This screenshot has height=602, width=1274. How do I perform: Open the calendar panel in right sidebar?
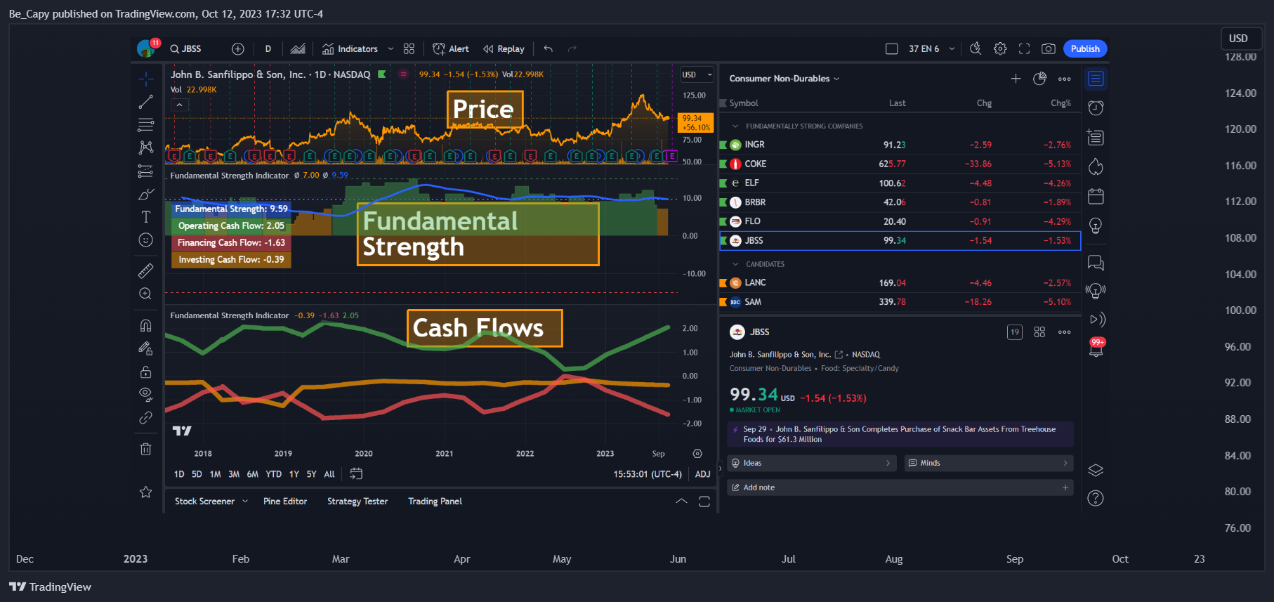[x=1096, y=196]
